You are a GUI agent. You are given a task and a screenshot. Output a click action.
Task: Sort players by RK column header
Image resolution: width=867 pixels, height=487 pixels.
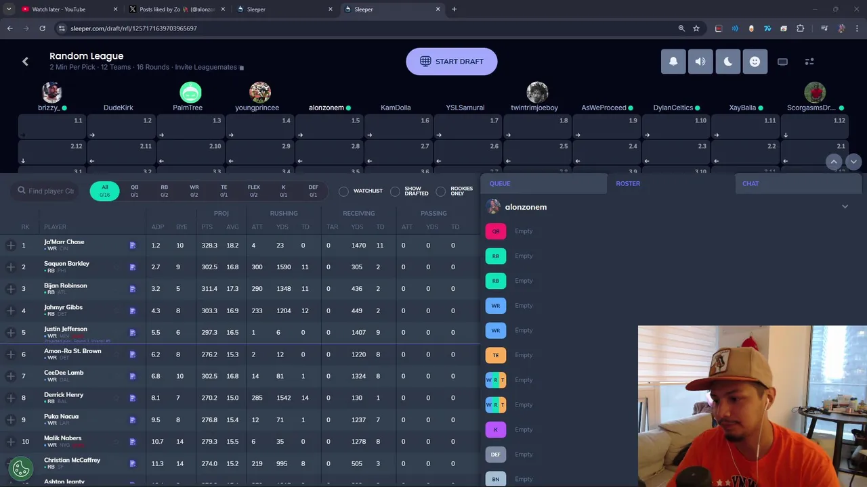coord(25,227)
